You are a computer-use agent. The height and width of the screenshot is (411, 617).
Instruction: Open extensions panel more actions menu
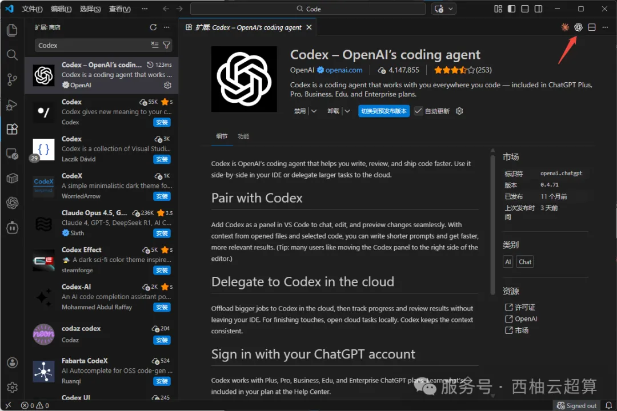[167, 27]
